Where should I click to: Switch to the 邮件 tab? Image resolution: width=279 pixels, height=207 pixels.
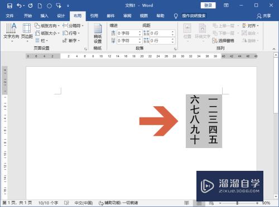tap(110, 16)
